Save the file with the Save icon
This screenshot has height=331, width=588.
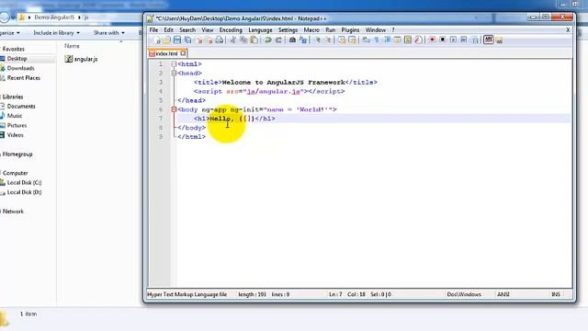(x=177, y=40)
